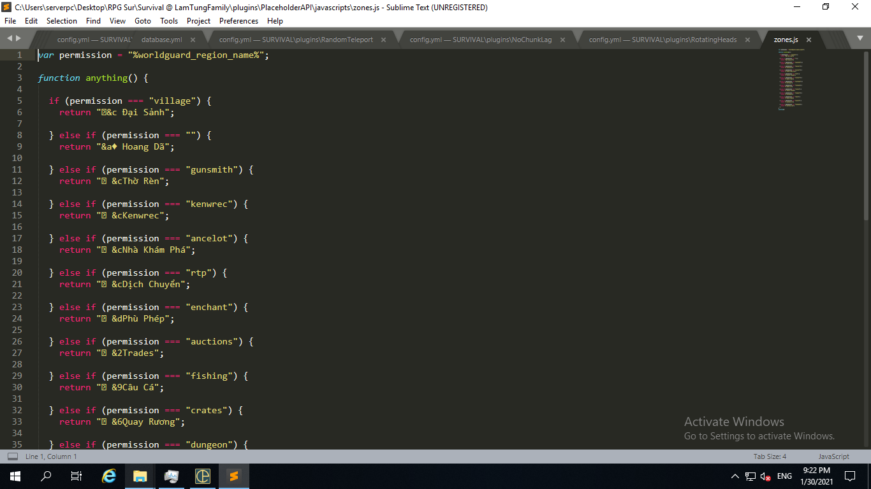
Task: Close the RotatingHeads config.yml tab
Action: tap(747, 39)
